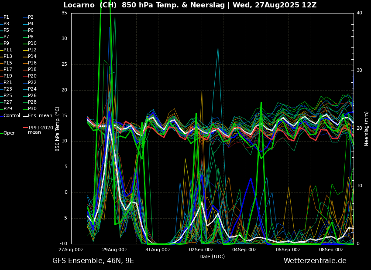This screenshot has height=270, width=371.
Task: Open the Wetterzentrale.de link
Action: coord(315,261)
